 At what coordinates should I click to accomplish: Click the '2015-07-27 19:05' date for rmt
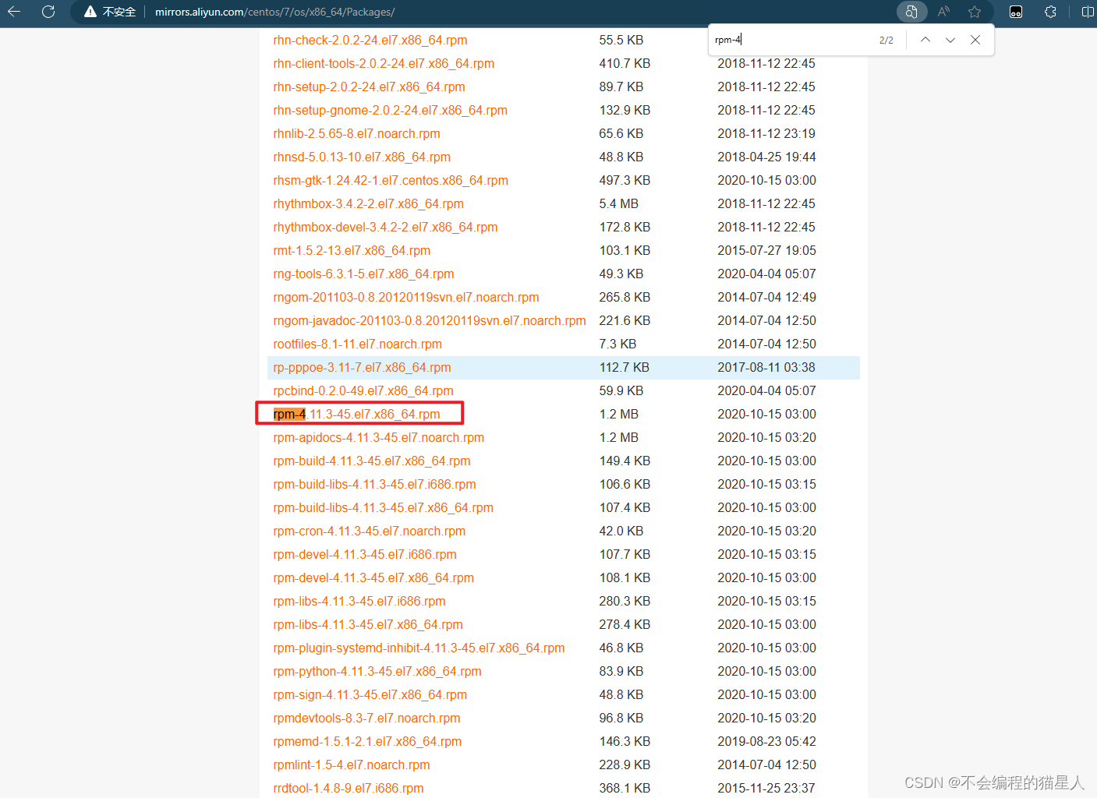coord(766,250)
